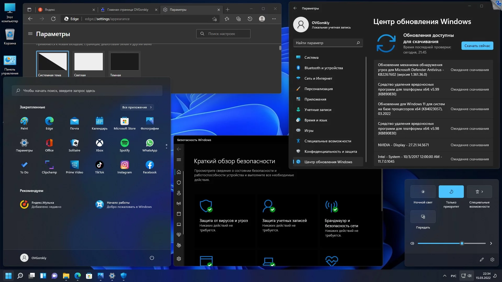Open Microsoft Store from taskbar
The height and width of the screenshot is (282, 502).
89,276
